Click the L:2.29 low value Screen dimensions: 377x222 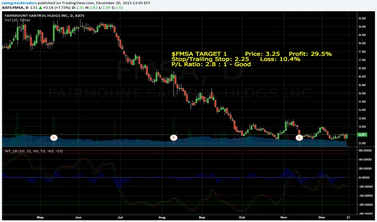click(105, 7)
